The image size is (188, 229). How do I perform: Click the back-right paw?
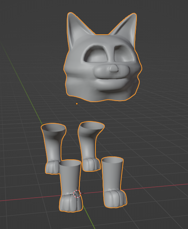(x=91, y=164)
